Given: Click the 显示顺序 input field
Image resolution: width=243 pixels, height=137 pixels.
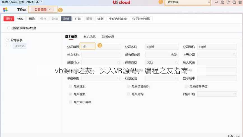Looking at the screenshot, I should pyautogui.click(x=217, y=78).
